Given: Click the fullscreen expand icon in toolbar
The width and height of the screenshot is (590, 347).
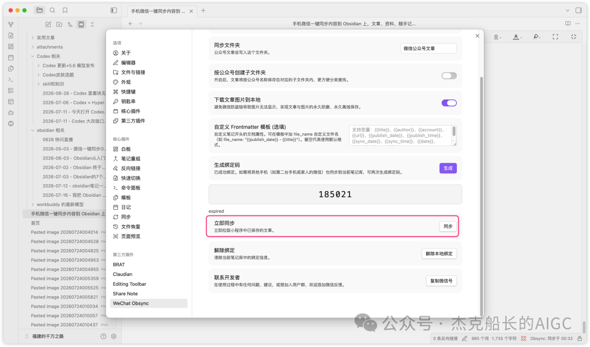Looking at the screenshot, I should 556,37.
